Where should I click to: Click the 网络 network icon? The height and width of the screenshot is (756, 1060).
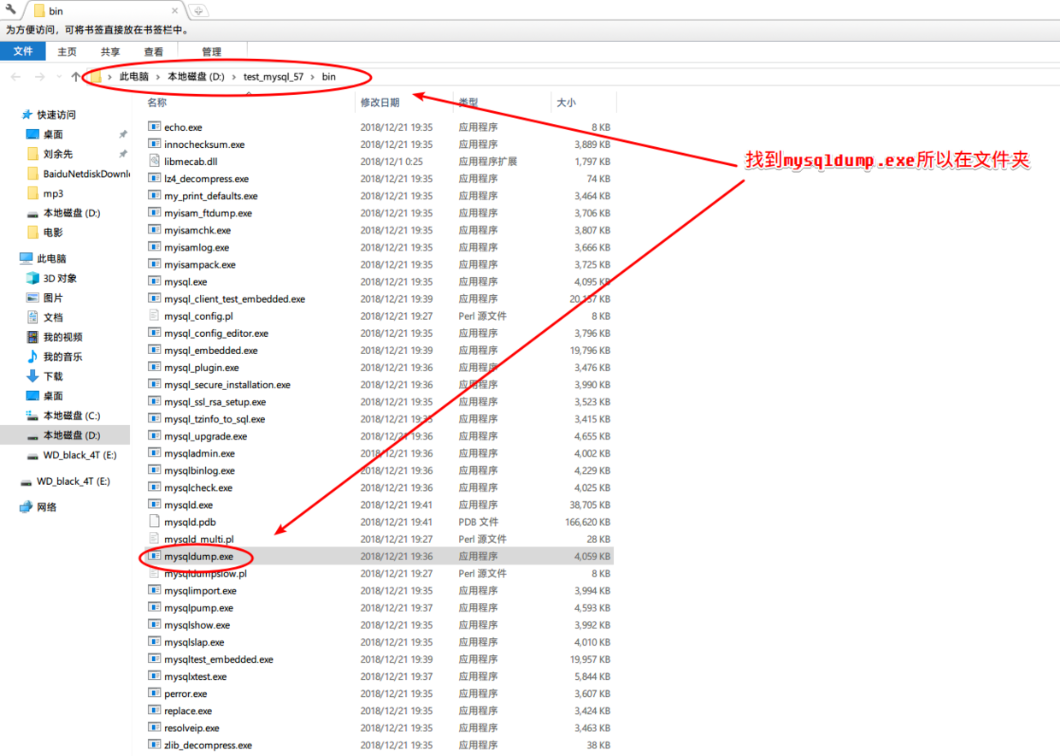pyautogui.click(x=26, y=507)
